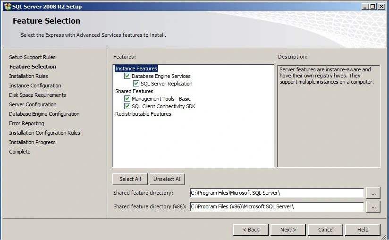The image size is (389, 240).
Task: Click the shared feature directory path field
Action: tap(277, 193)
